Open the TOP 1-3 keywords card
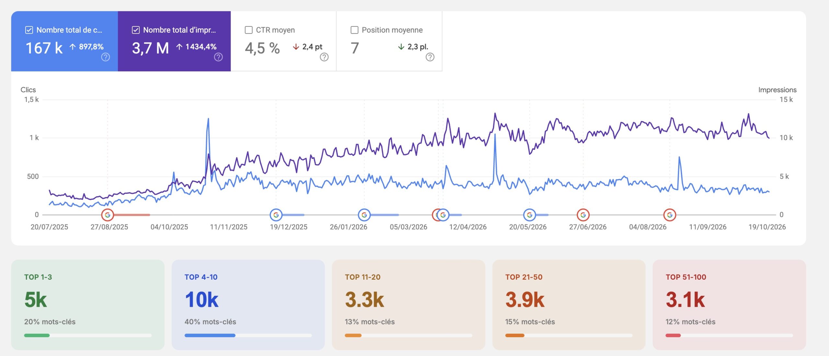Screen dimensions: 829x356 88,305
